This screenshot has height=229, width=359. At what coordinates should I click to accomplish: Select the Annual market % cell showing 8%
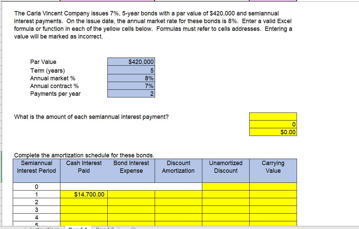pyautogui.click(x=131, y=78)
